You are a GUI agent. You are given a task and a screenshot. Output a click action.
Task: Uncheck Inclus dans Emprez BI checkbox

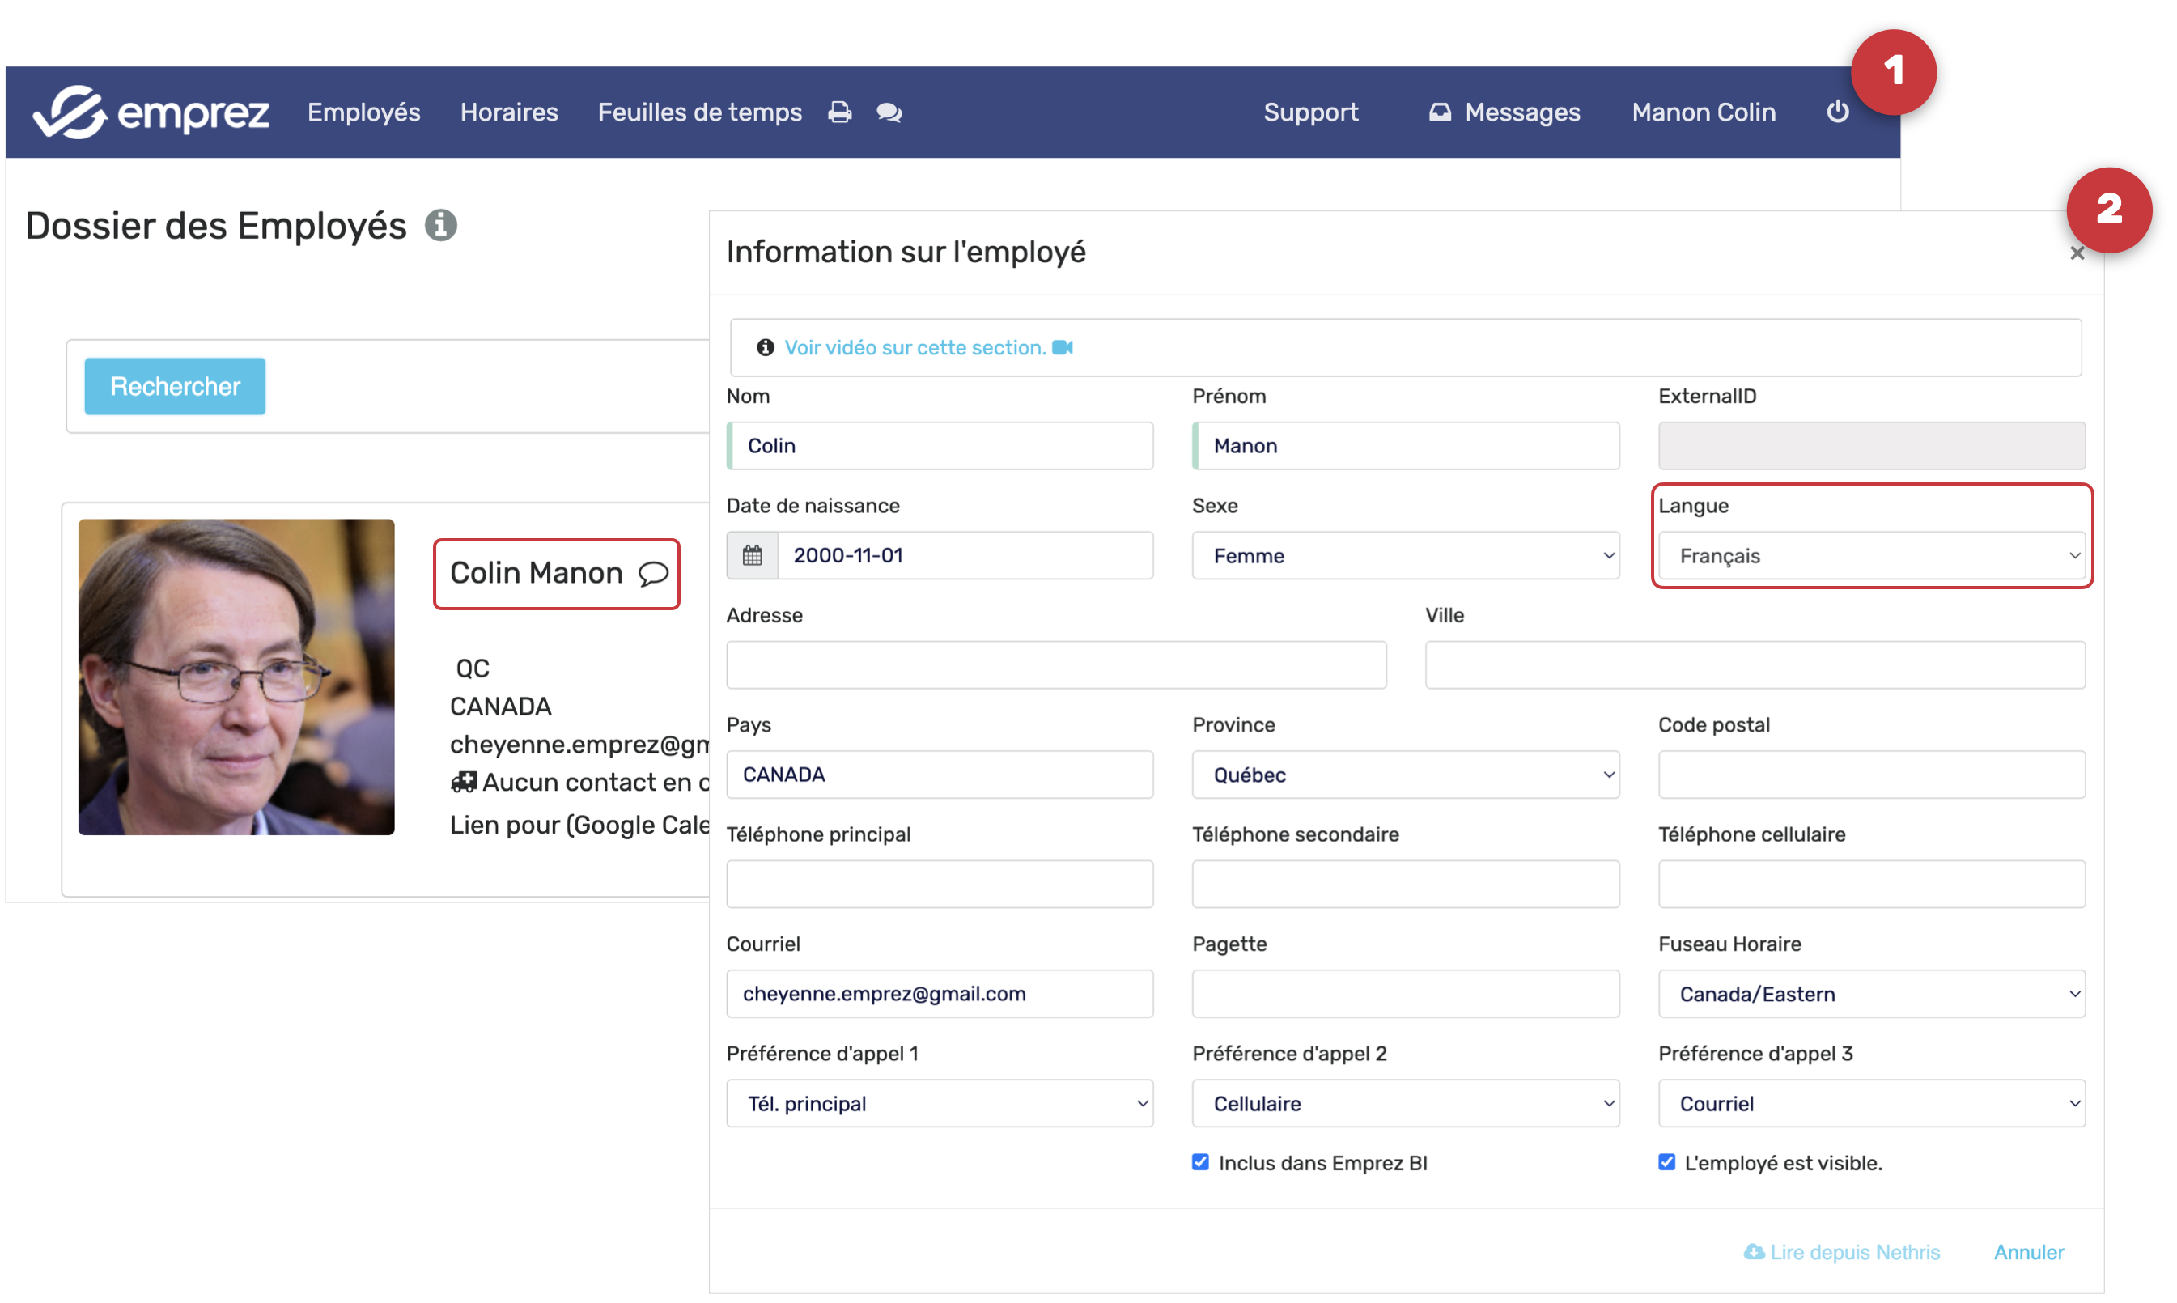(x=1200, y=1161)
